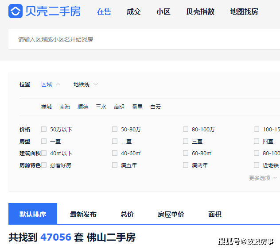
Task: Sort results by 总价
Action: pyautogui.click(x=127, y=214)
